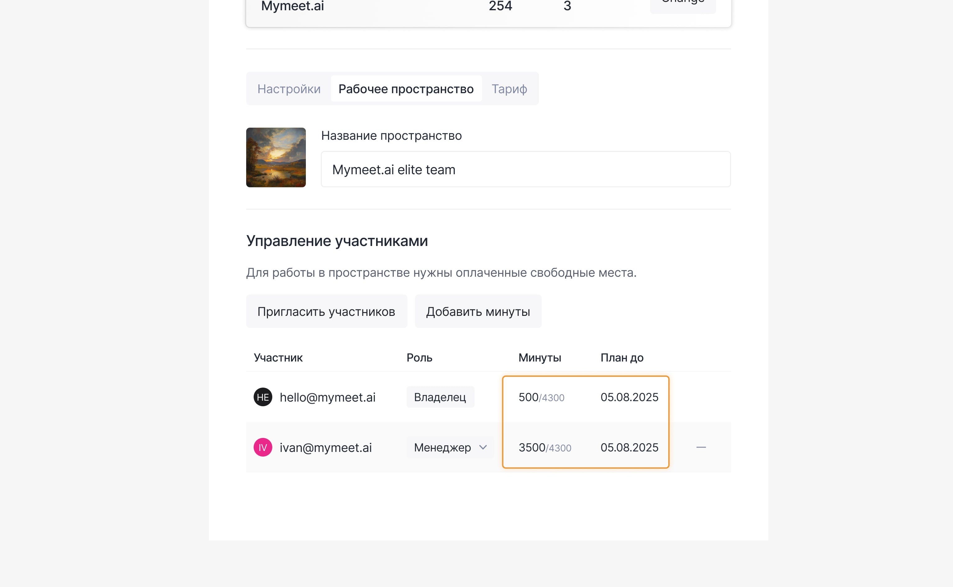Switch to the Настройки tab
This screenshot has width=953, height=587.
289,89
